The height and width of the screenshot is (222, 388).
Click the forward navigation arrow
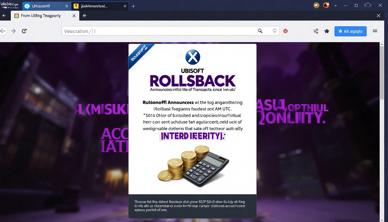tap(13, 31)
